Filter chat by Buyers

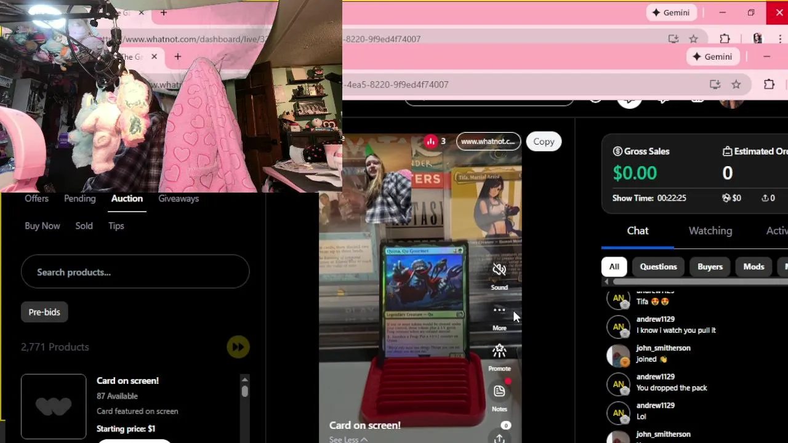pyautogui.click(x=710, y=266)
